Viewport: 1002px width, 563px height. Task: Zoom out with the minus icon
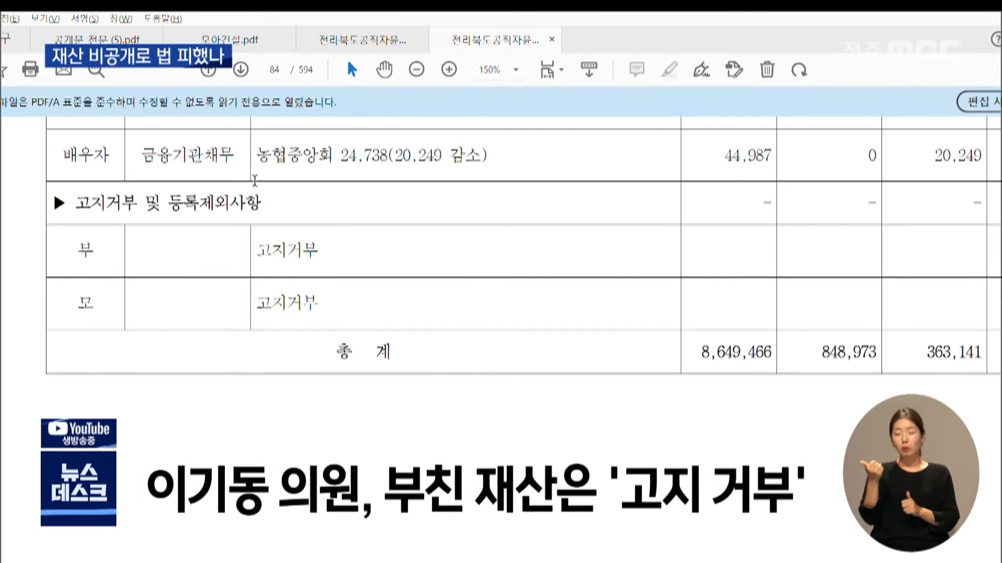[416, 69]
